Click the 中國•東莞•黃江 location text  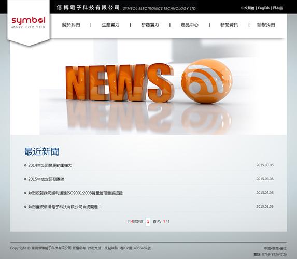tap(276, 249)
